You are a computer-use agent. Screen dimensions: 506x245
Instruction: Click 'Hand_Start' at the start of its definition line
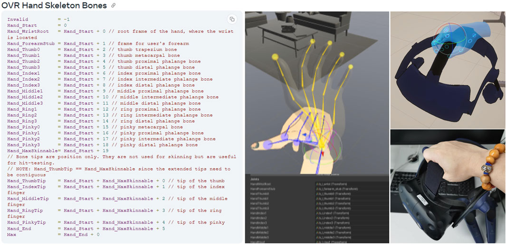[x=22, y=26]
